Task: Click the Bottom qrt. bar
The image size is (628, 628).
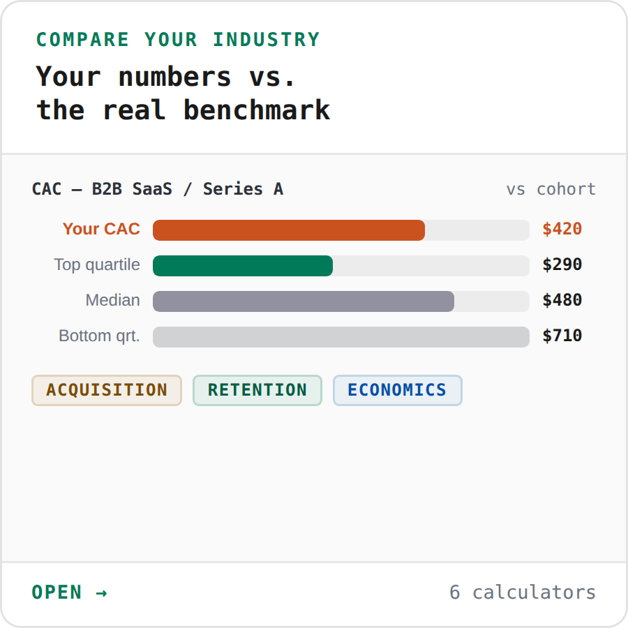Action: (341, 336)
